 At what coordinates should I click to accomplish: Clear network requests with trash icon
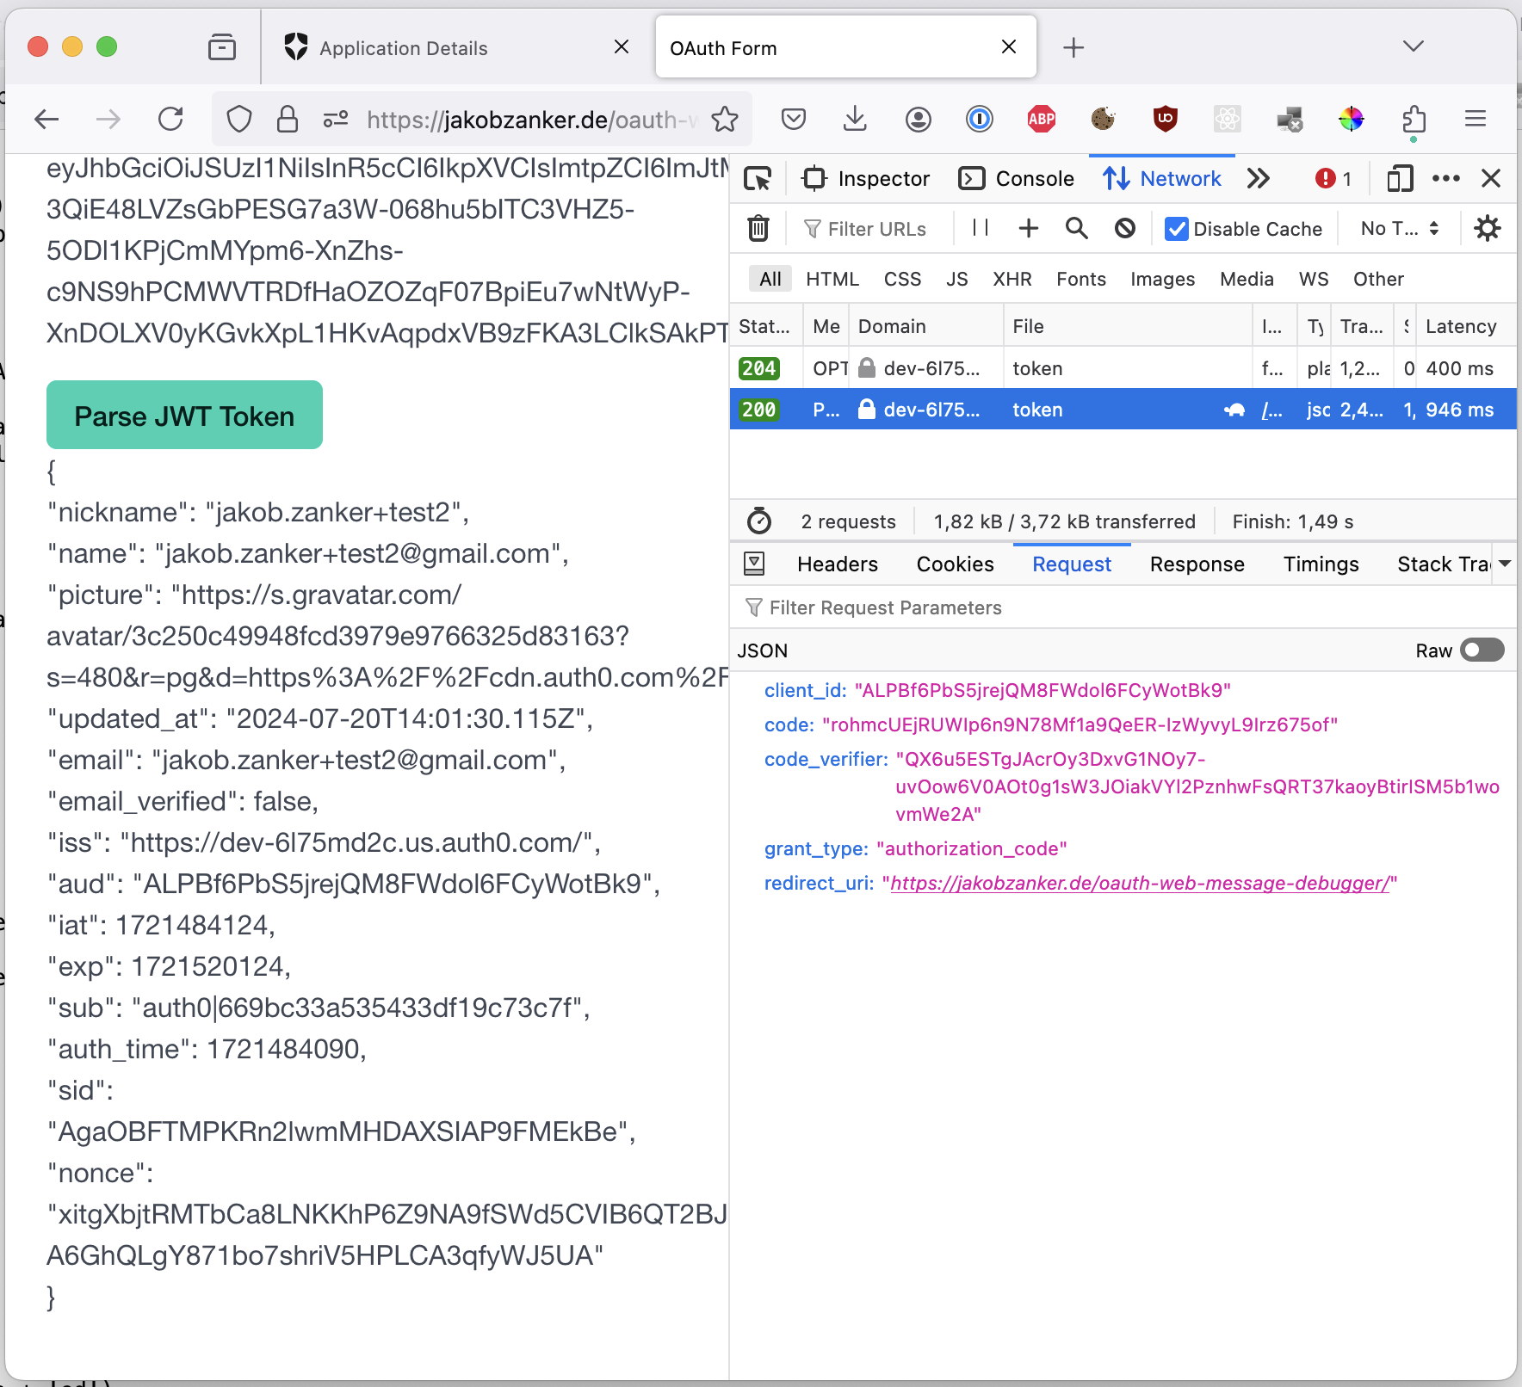coord(758,228)
